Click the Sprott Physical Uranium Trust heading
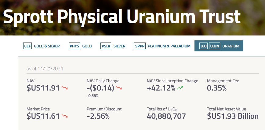 122,18
